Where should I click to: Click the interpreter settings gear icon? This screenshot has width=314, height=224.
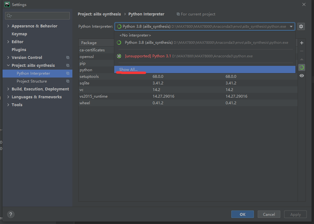[301, 26]
